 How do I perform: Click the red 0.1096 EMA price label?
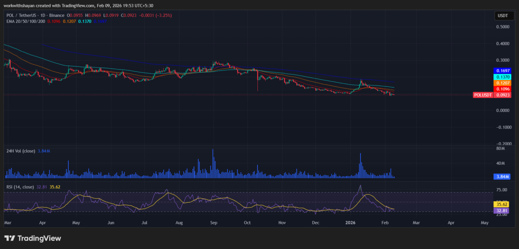502,89
